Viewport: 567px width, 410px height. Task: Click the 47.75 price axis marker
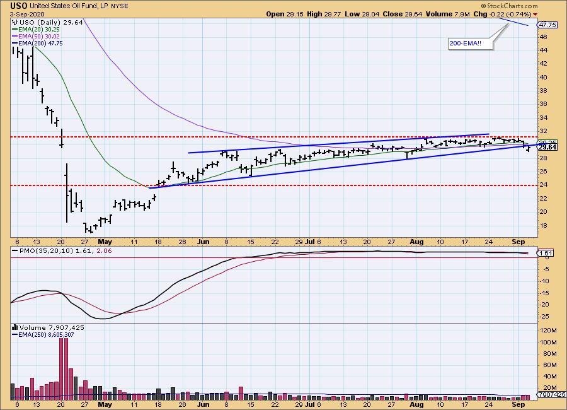point(547,25)
